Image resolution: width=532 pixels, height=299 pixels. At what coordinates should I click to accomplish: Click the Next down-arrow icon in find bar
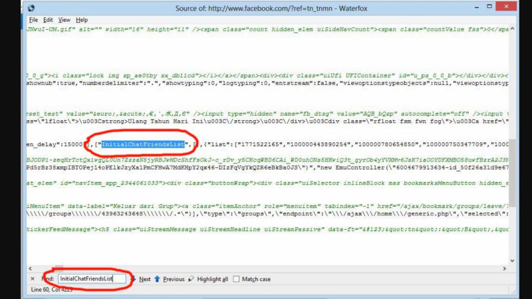click(x=134, y=279)
